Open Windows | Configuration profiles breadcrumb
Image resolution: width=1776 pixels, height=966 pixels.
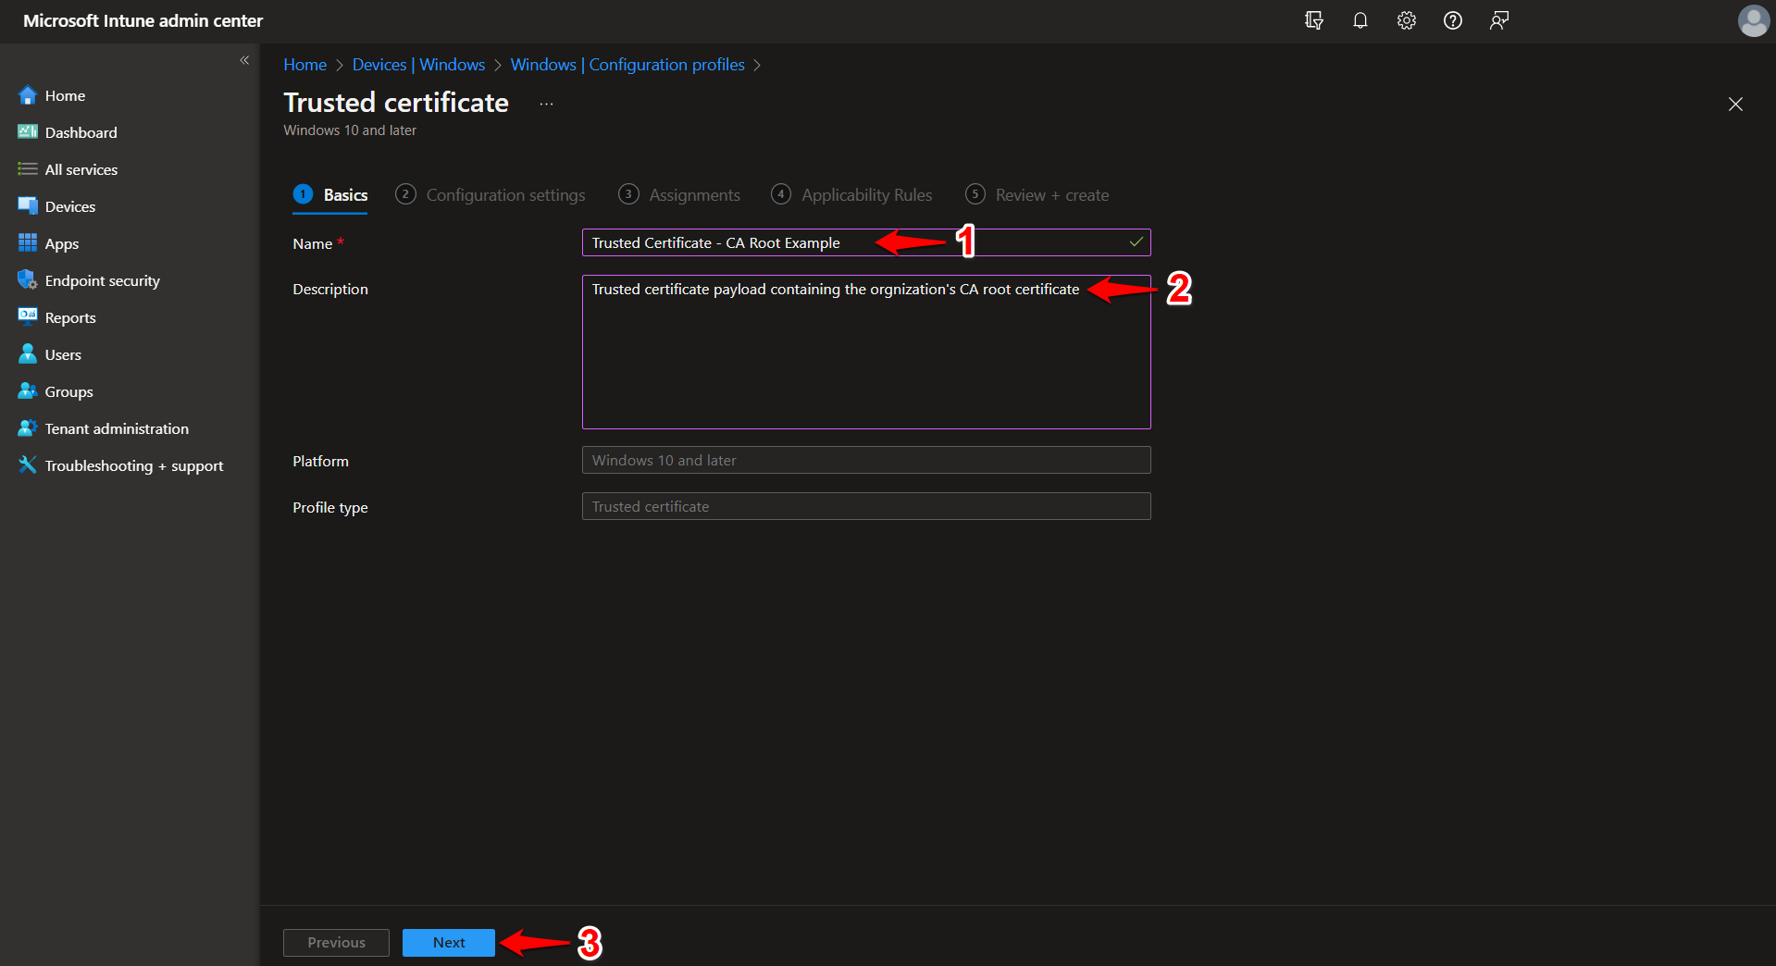pyautogui.click(x=627, y=64)
